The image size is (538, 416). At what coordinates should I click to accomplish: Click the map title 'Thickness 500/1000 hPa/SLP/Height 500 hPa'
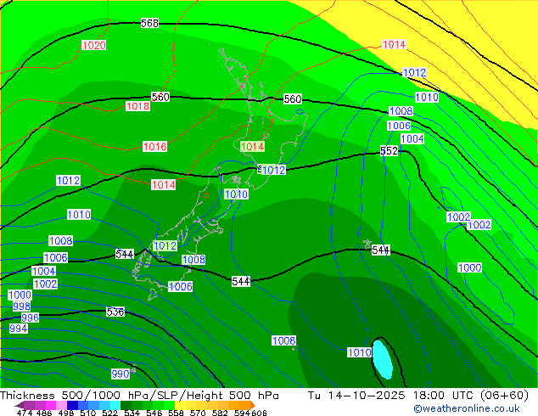(139, 396)
